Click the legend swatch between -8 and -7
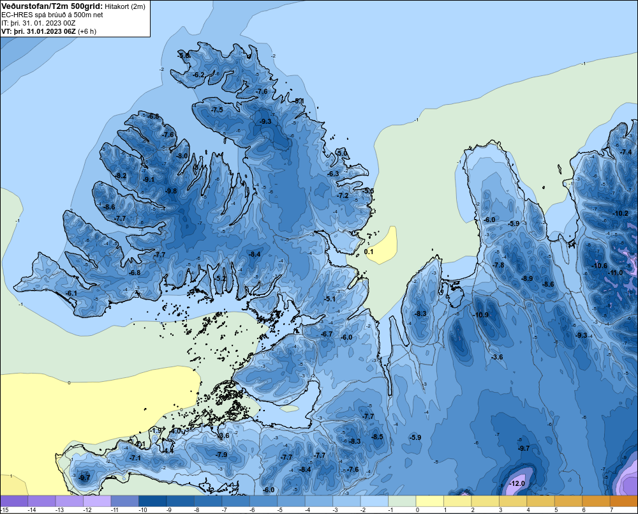The width and height of the screenshot is (638, 514). (x=208, y=501)
